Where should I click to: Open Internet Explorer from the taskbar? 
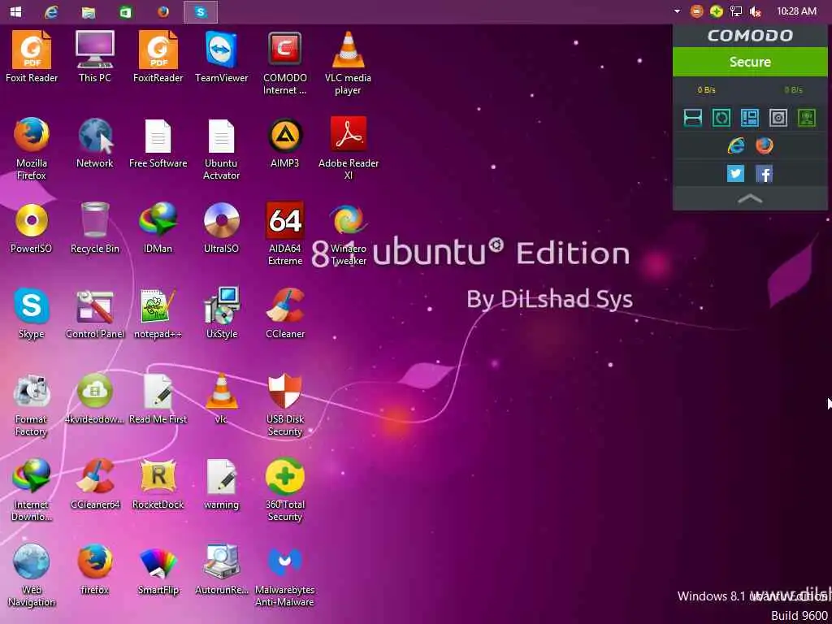(x=51, y=11)
